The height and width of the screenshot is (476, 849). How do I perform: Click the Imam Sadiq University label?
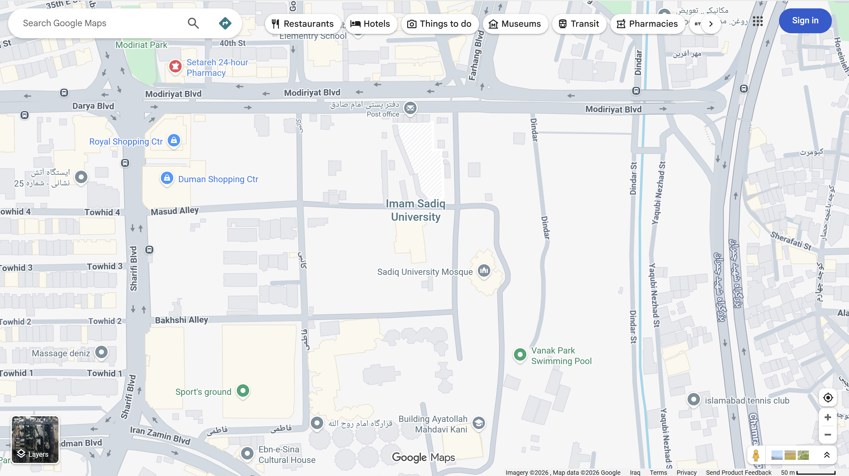(416, 210)
